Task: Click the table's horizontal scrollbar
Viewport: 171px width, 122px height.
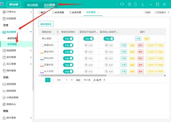Action: [x=74, y=75]
